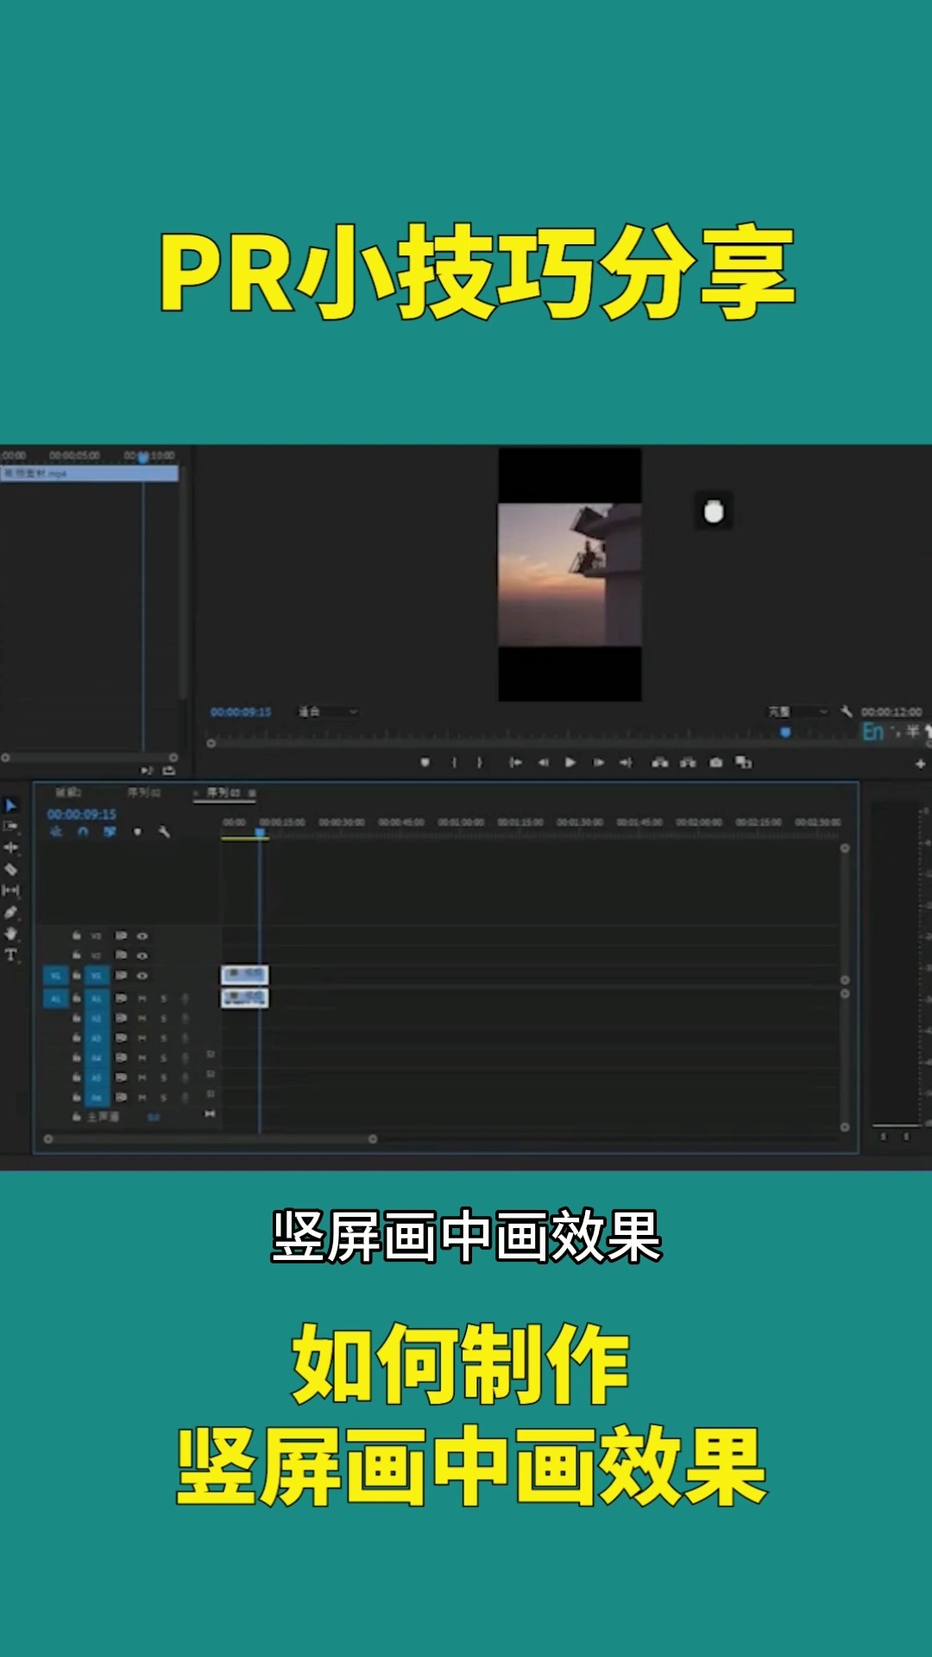Screen dimensions: 932x1657
Task: Click timeline horizontal zoom scrollbar
Action: (211, 1139)
